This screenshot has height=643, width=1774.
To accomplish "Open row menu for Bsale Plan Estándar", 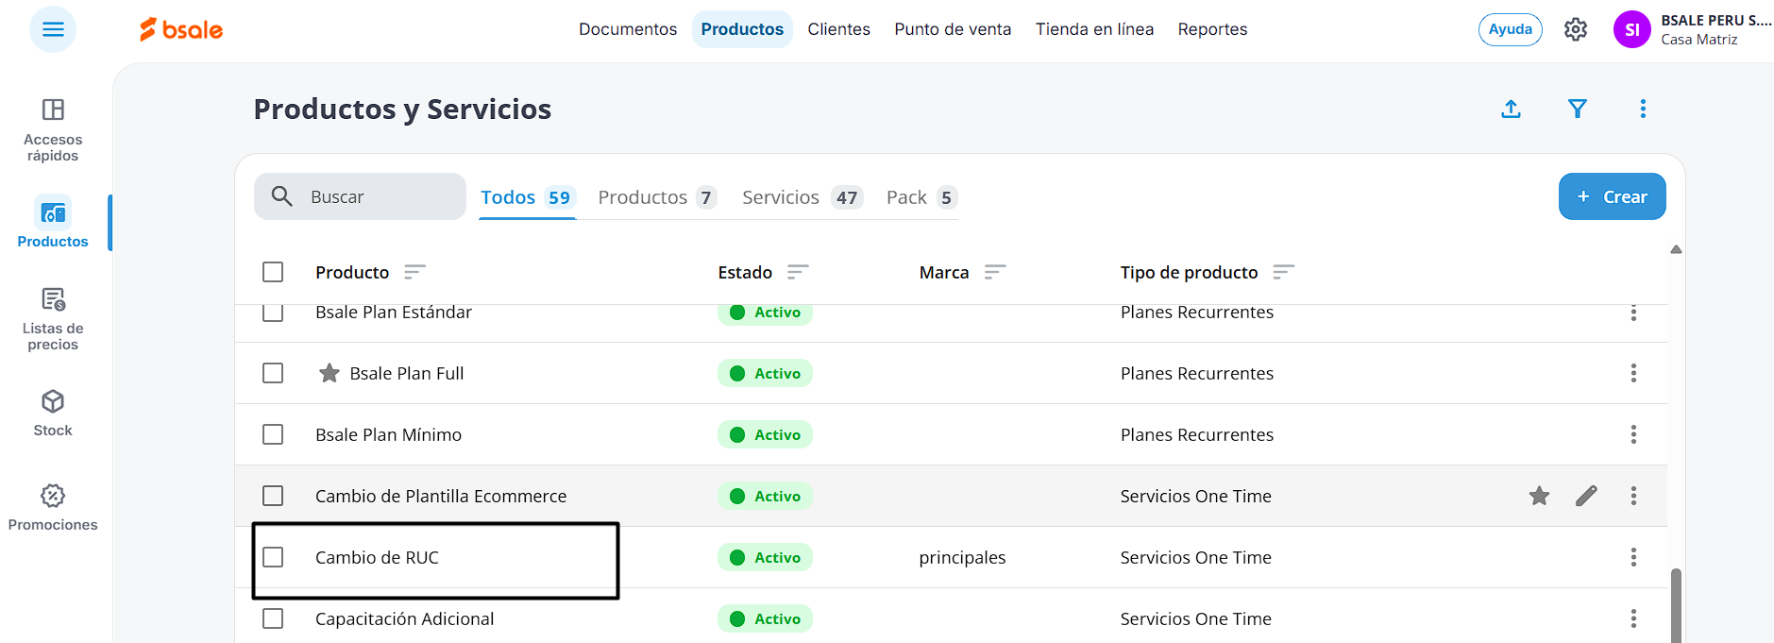I will (x=1633, y=313).
